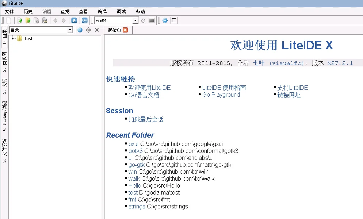Viewport: 363px width, 219px height.
Task: Open recent folder test on D drive
Action: 133,193
